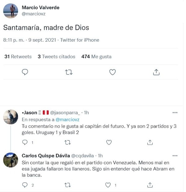Image resolution: width=186 pixels, height=192 pixels.
Task: Share the main tweet via share icon
Action: tap(156, 72)
